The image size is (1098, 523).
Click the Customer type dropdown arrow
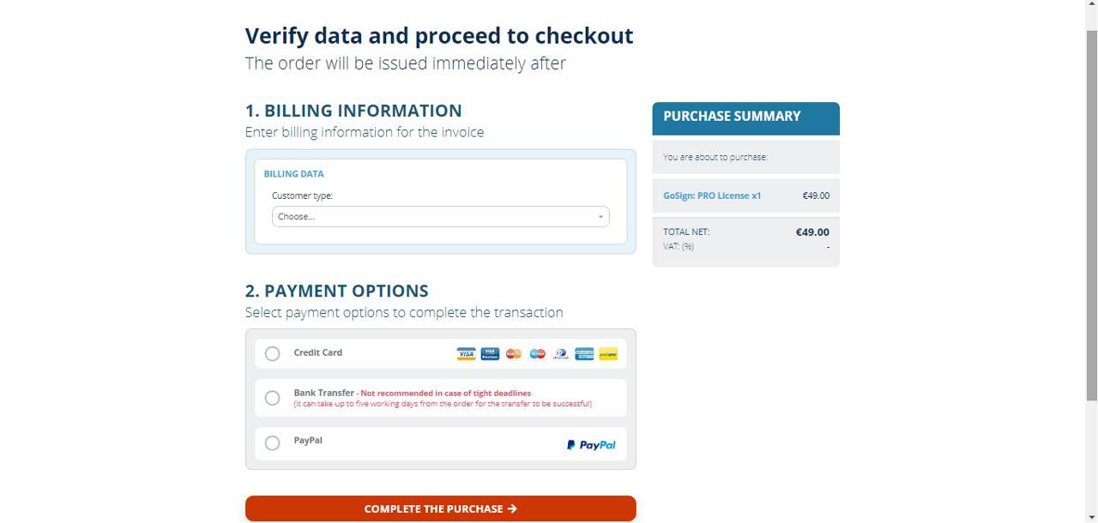pyautogui.click(x=600, y=217)
